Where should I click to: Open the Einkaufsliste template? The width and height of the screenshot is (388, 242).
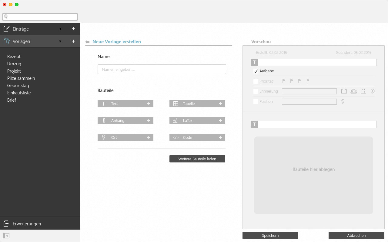pos(19,93)
